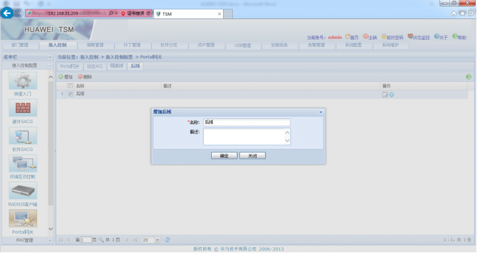Open the page size dropdown showing 20
The image size is (477, 253).
click(157, 240)
